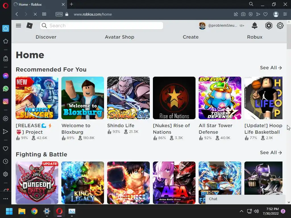Open sidebar three-dots more options
The image size is (291, 218).
coord(6,198)
